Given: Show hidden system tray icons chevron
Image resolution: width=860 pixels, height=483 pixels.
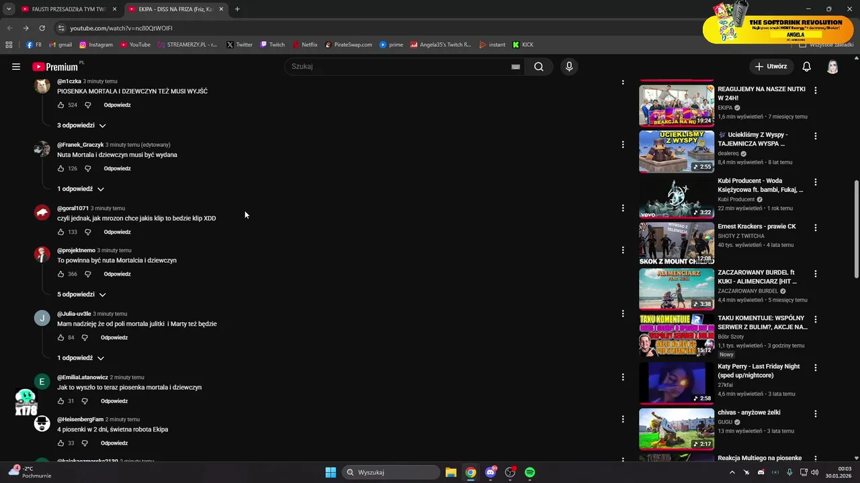Looking at the screenshot, I should pos(732,472).
